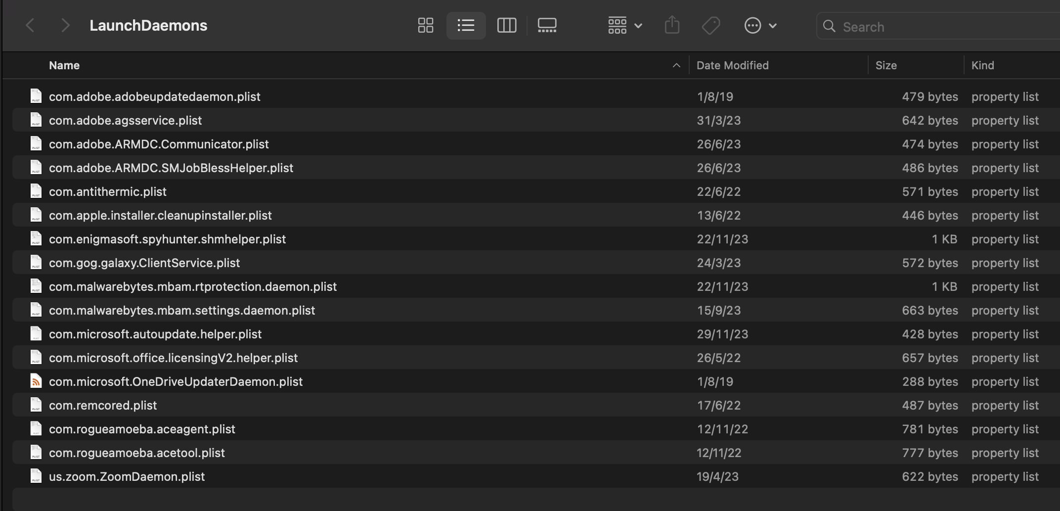1060x511 pixels.
Task: Switch to gallery view
Action: pos(547,25)
